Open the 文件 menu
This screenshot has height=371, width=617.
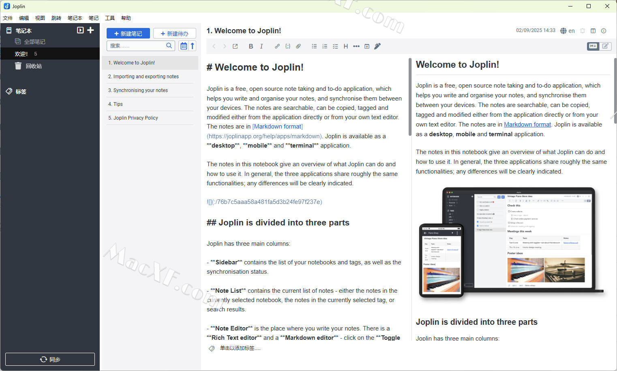pos(8,18)
